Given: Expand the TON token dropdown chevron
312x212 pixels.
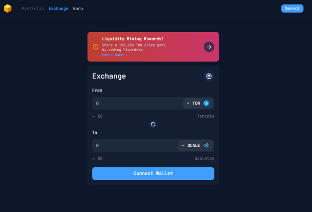Looking at the screenshot, I should pos(188,103).
